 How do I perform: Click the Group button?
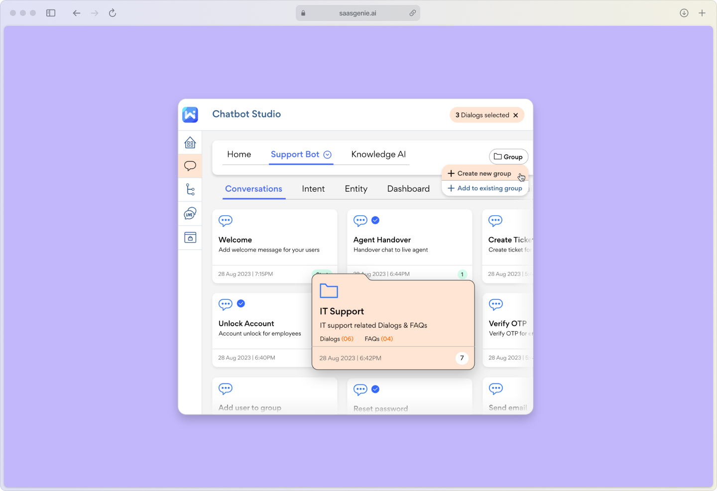pyautogui.click(x=508, y=156)
